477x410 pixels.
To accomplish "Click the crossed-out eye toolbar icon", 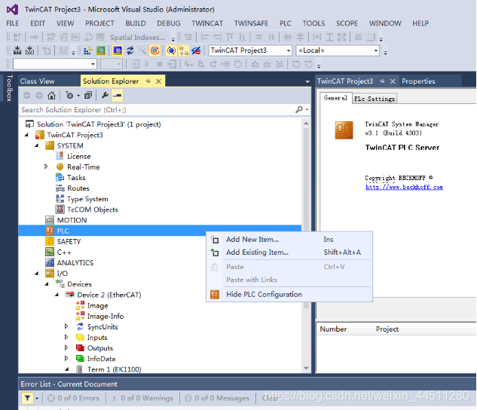I will click(196, 50).
